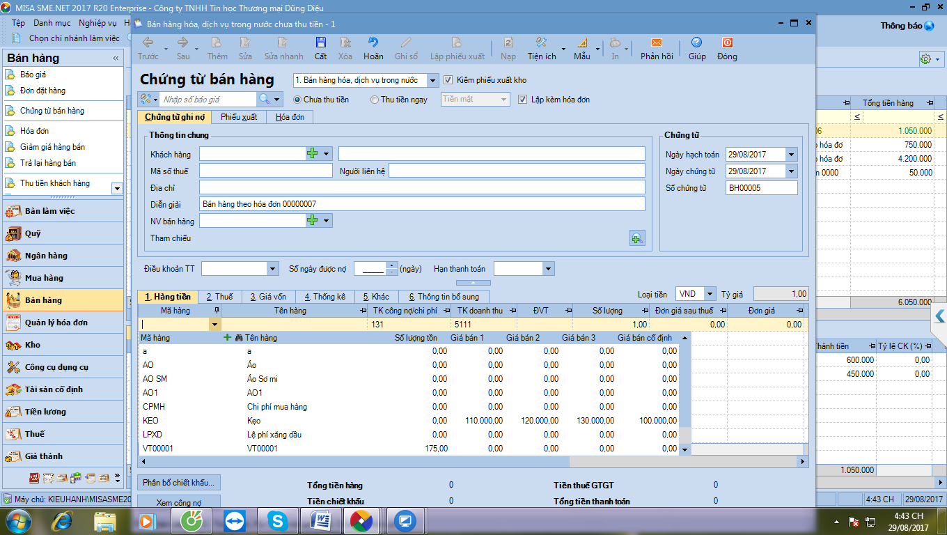The width and height of the screenshot is (947, 535).
Task: Expand the sales voucher type dropdown
Action: 432,80
